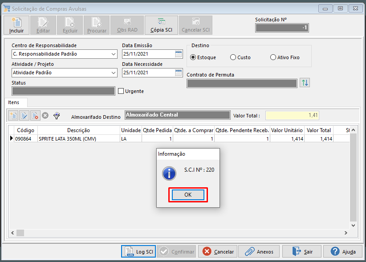Click the grid scroll left arrow

click(12, 233)
